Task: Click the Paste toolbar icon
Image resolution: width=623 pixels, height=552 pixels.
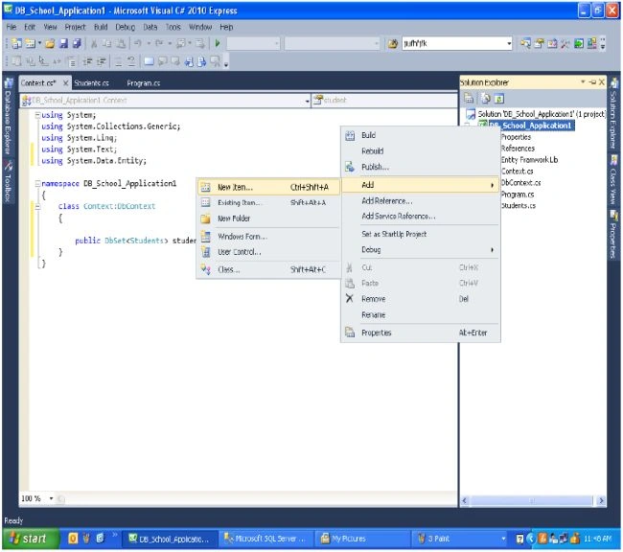Action: 121,43
